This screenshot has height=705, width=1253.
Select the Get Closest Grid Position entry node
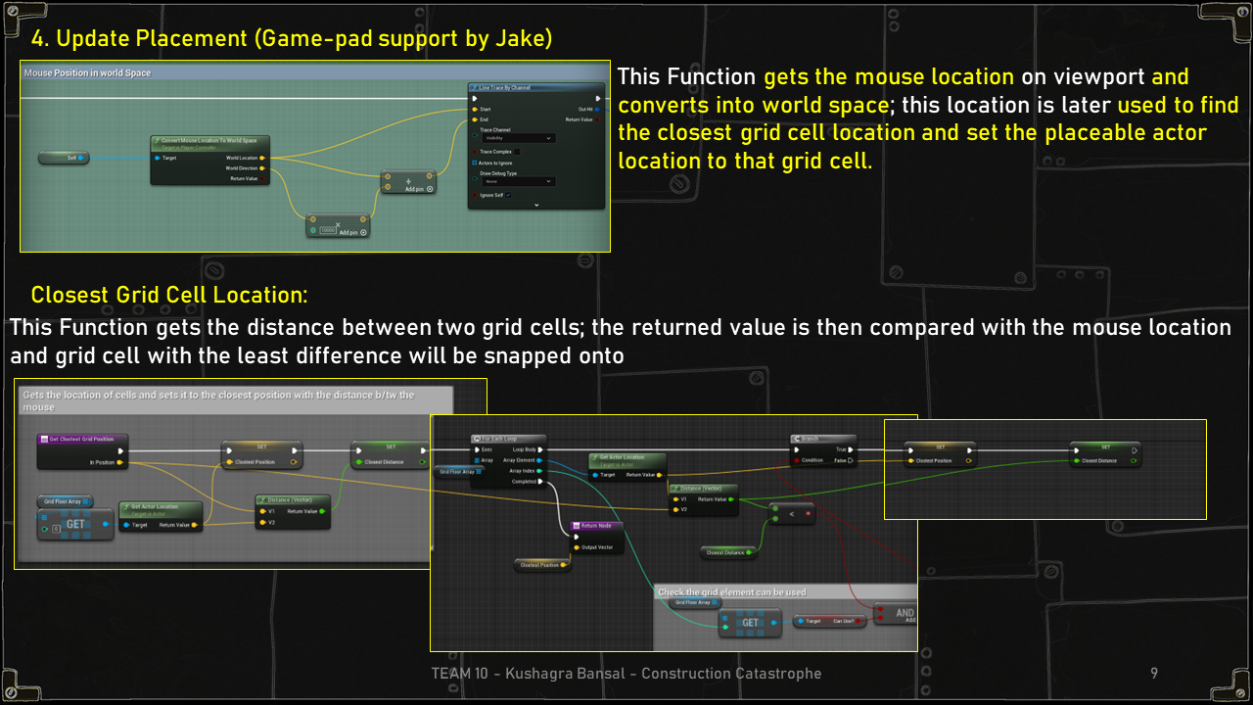tap(82, 439)
